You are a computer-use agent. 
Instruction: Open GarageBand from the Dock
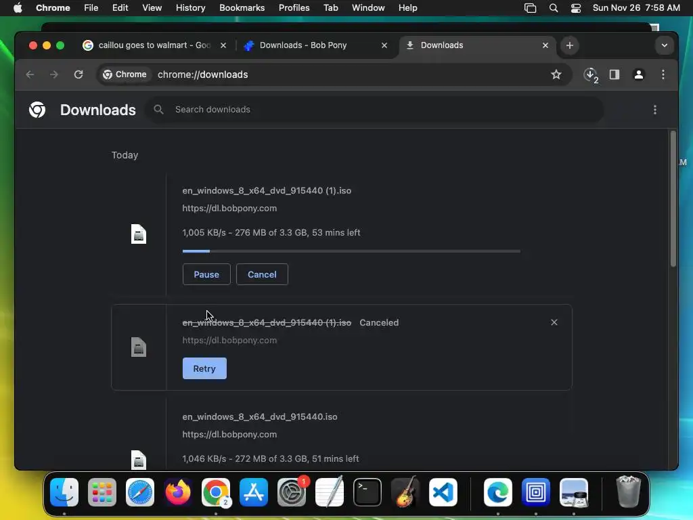405,492
